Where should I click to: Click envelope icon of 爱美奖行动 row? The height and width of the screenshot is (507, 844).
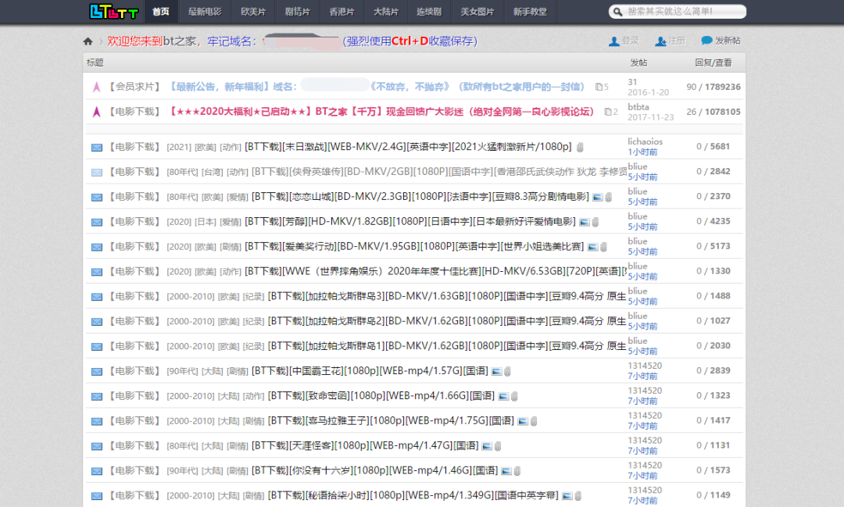(97, 247)
